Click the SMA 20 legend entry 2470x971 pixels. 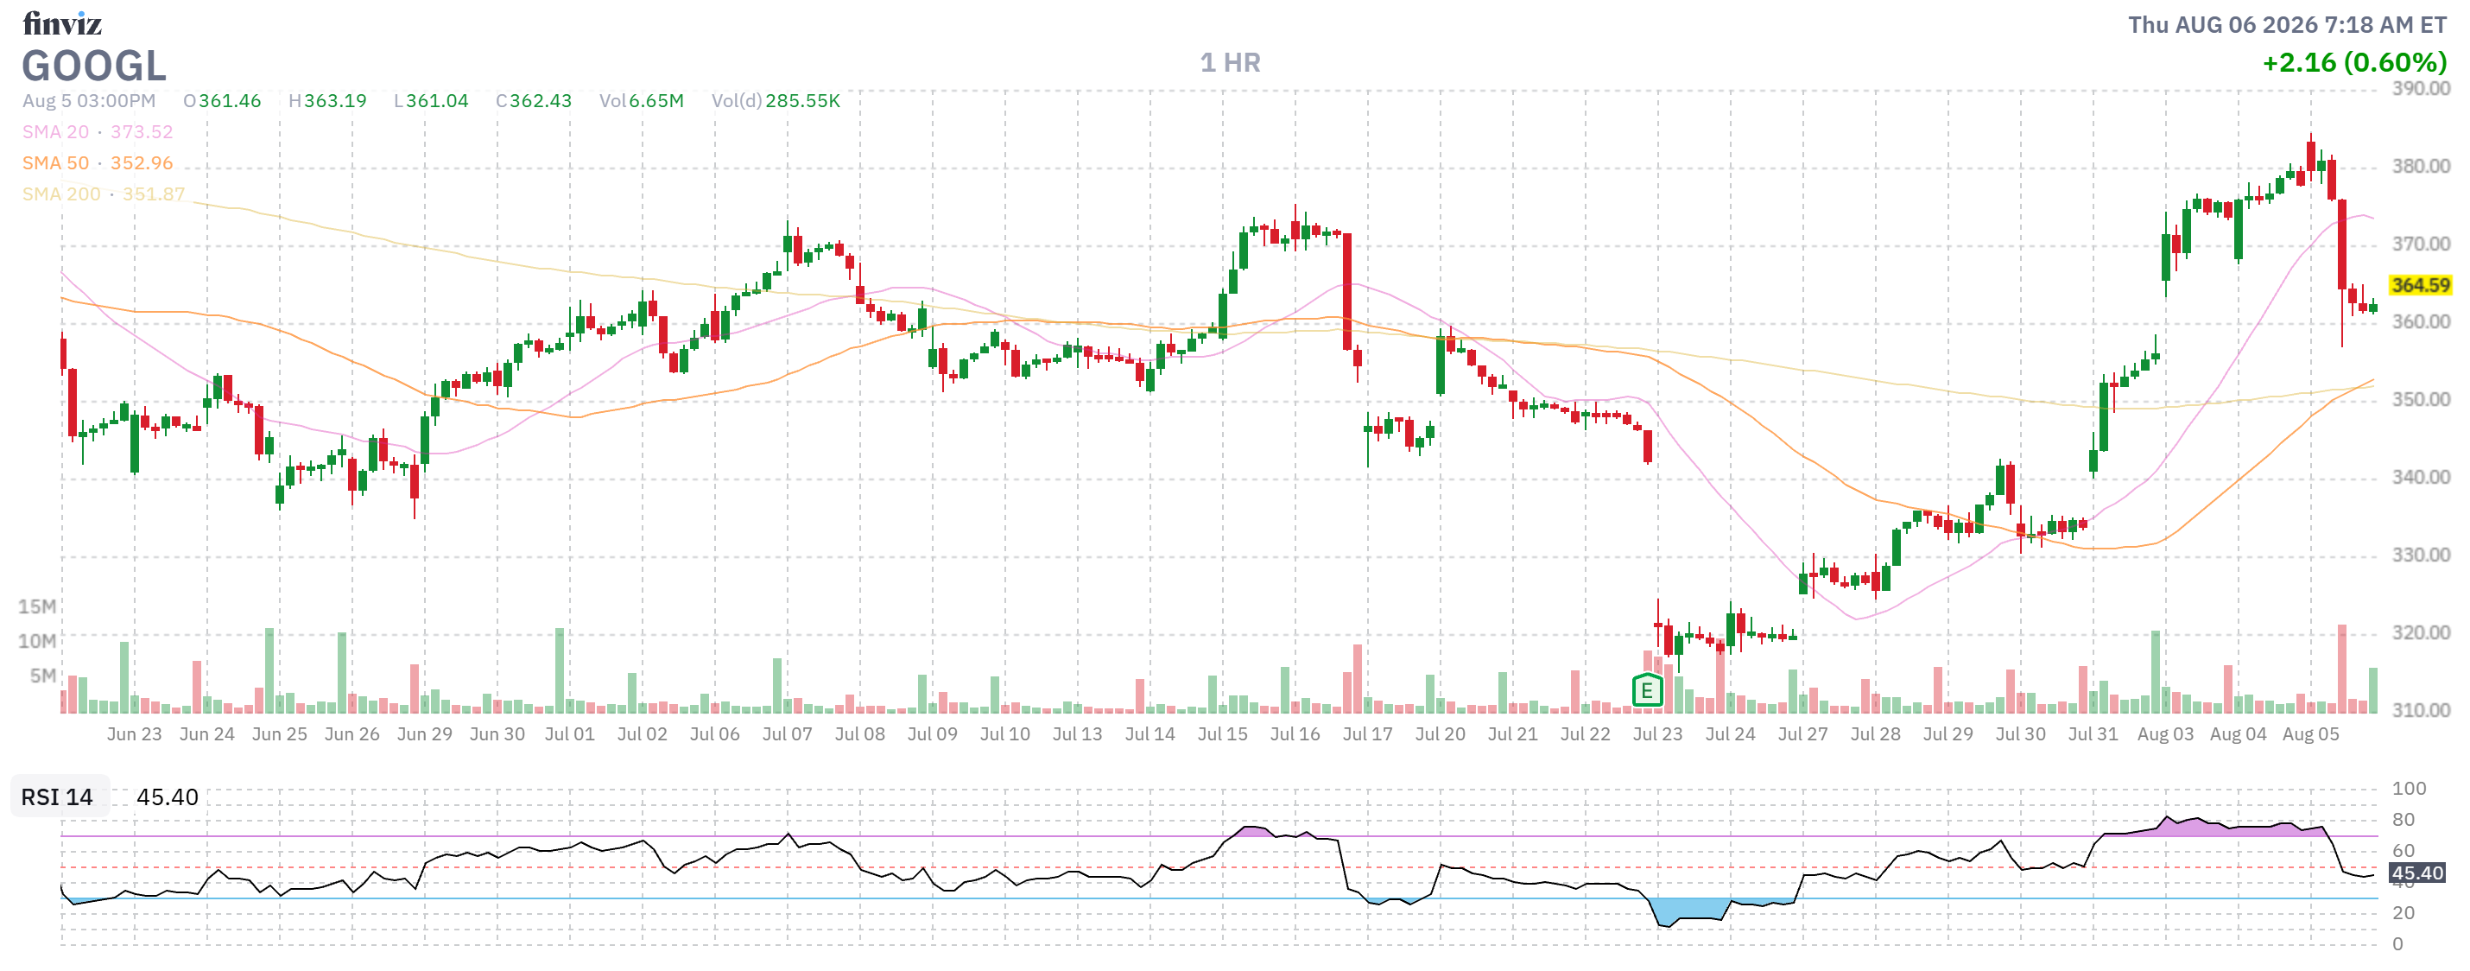click(x=98, y=131)
